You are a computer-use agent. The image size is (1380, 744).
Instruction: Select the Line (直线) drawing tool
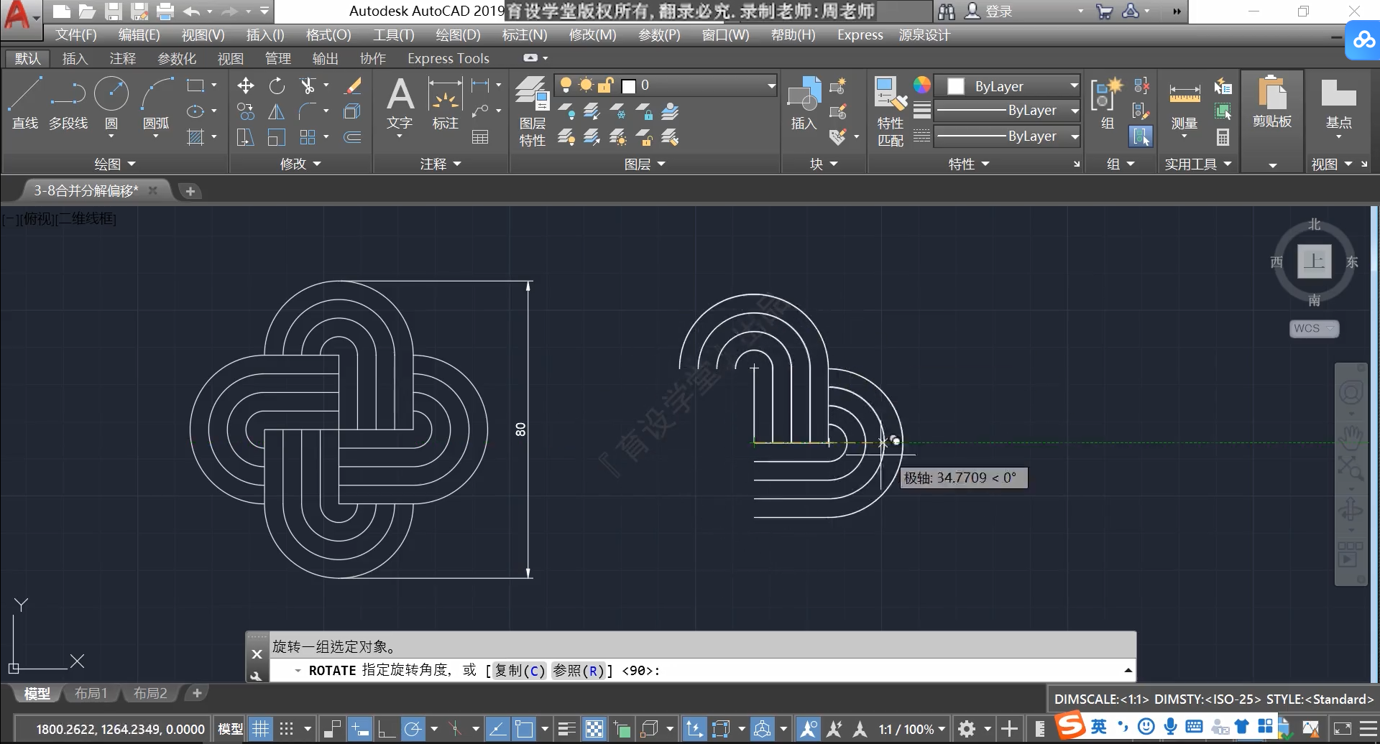(x=25, y=103)
